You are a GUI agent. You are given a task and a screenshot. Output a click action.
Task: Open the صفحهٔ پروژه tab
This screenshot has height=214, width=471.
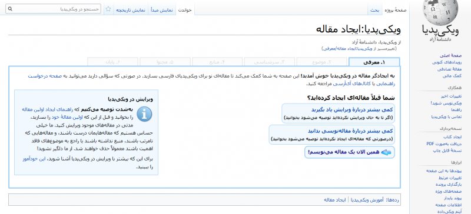395,10
